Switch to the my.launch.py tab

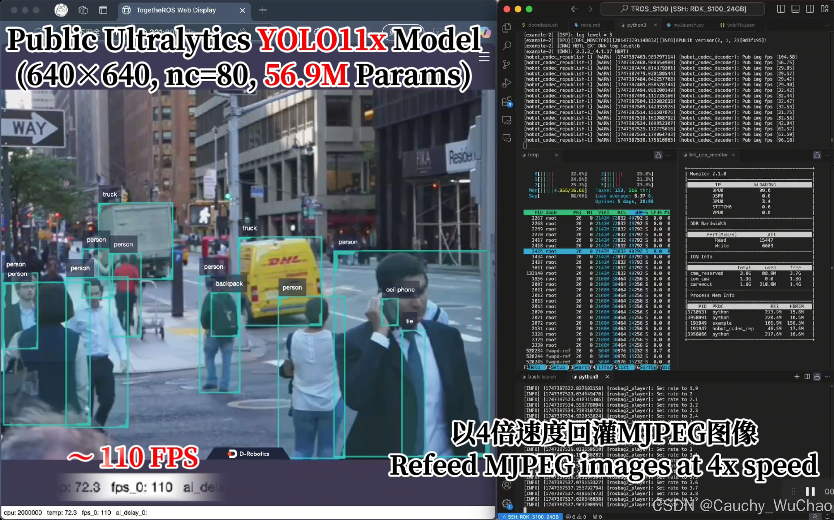(688, 25)
